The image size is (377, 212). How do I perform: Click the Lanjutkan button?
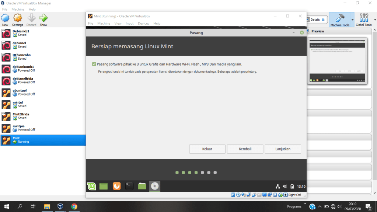pos(283,149)
